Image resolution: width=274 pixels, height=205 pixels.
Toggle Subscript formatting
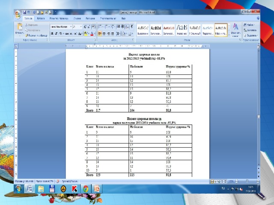point(71,34)
